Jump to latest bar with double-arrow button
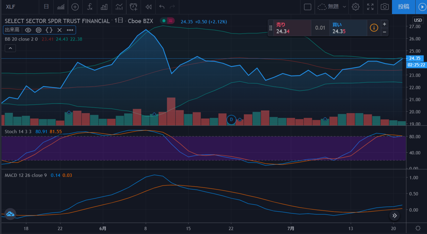Screen dimensions: 427x234 [x=394, y=215]
